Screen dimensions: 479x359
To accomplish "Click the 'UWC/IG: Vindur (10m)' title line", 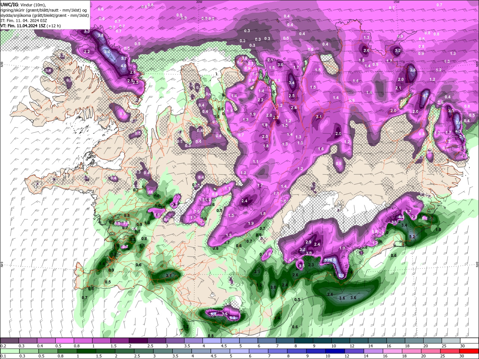I will click(x=22, y=4).
